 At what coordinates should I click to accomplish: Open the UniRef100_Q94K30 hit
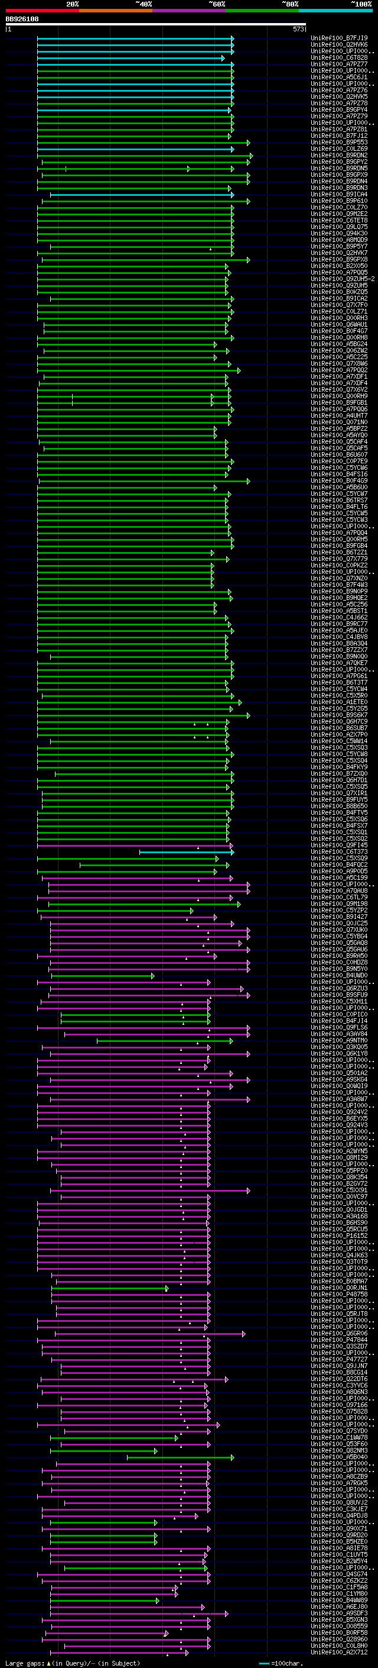click(339, 234)
